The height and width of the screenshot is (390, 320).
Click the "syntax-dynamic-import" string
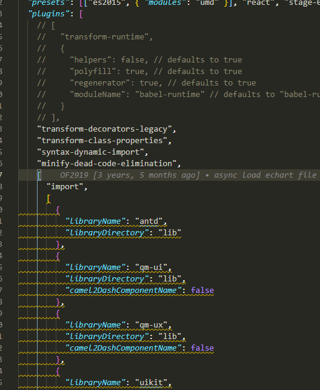click(x=90, y=152)
